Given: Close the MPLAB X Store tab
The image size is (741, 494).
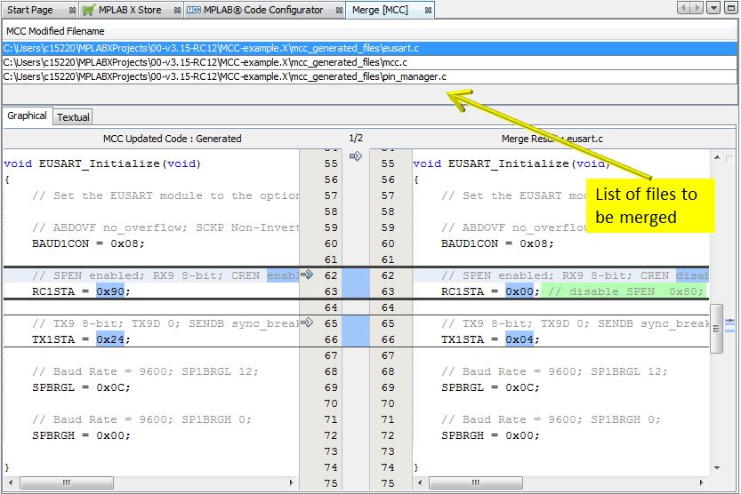Looking at the screenshot, I should point(177,11).
